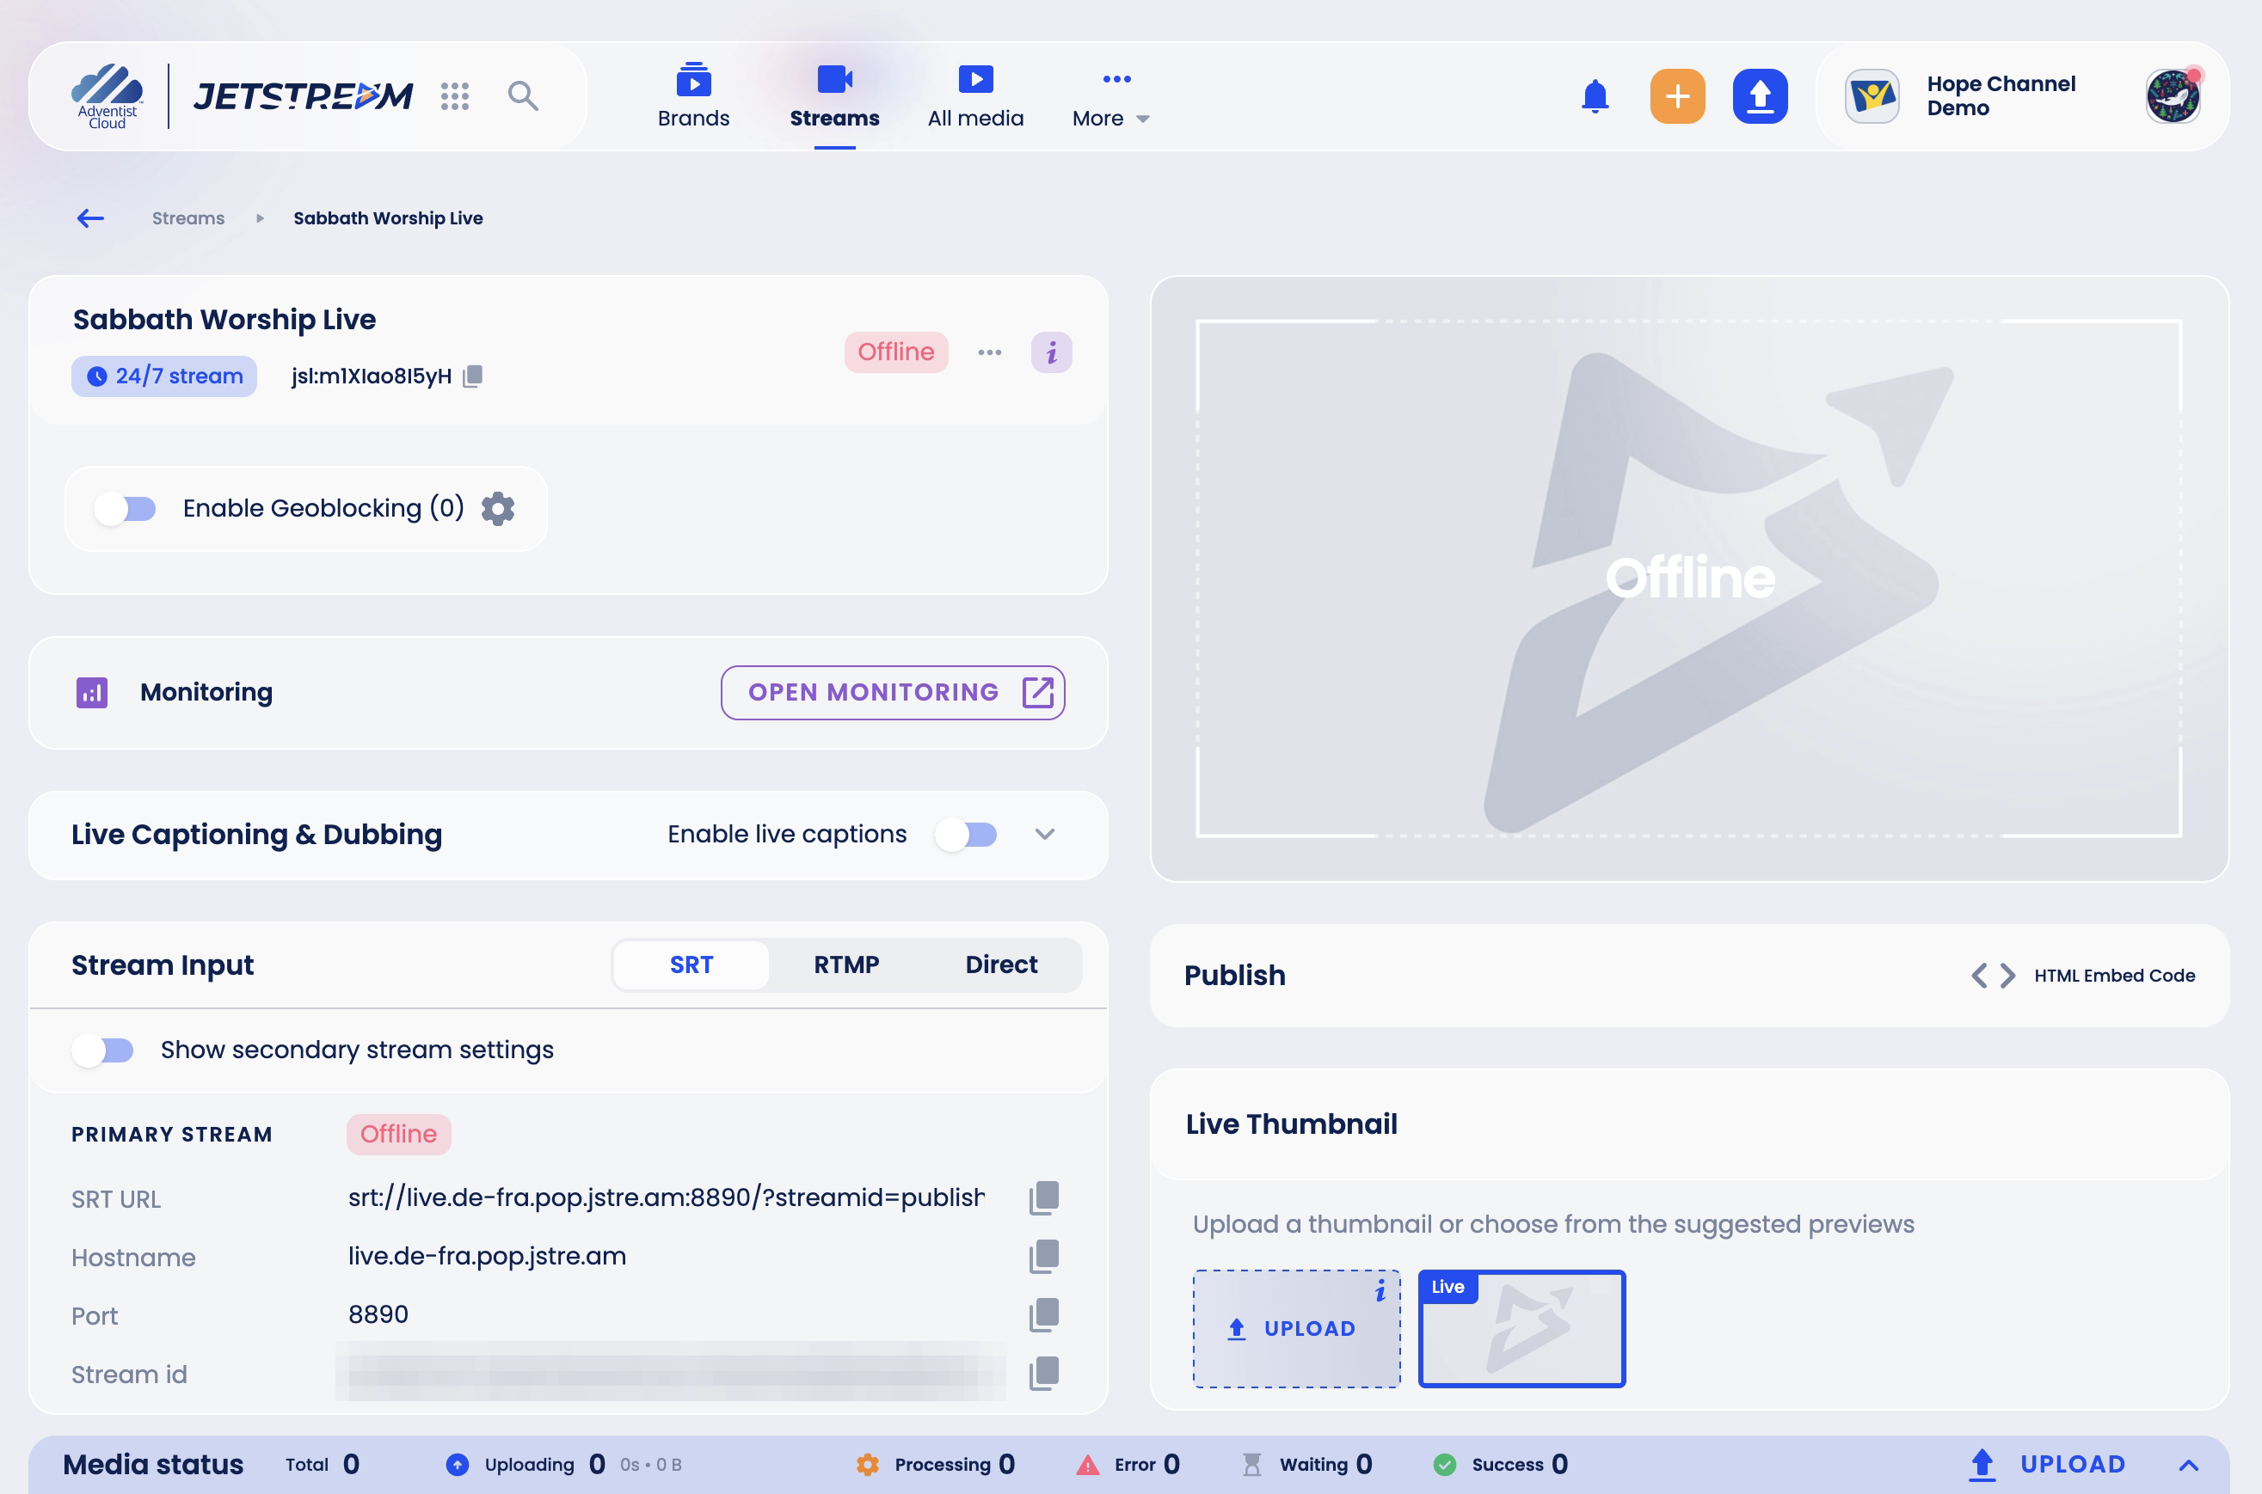Expand the Media status bar chevron

[x=2189, y=1466]
